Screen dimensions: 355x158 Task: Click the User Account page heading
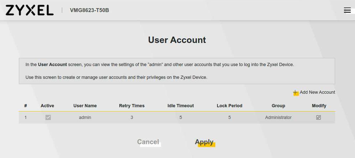tap(177, 40)
